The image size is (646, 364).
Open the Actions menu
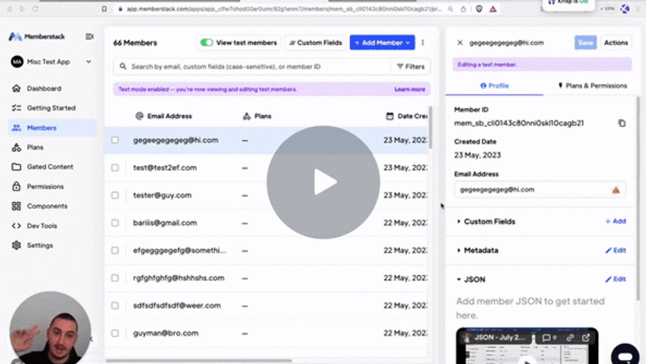616,42
